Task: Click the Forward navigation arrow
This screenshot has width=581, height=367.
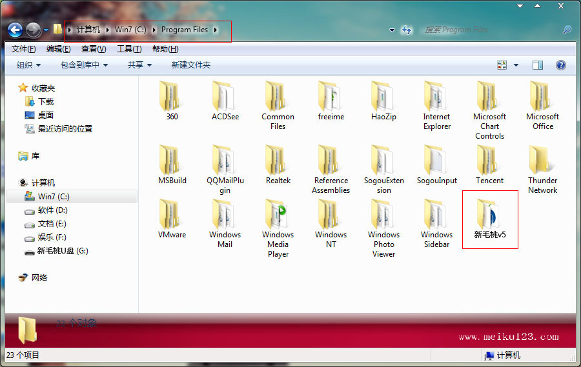Action: 34,30
